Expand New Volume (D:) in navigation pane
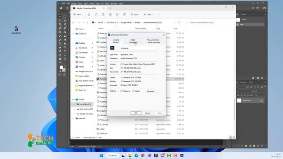The image size is (283, 159). [x=74, y=109]
